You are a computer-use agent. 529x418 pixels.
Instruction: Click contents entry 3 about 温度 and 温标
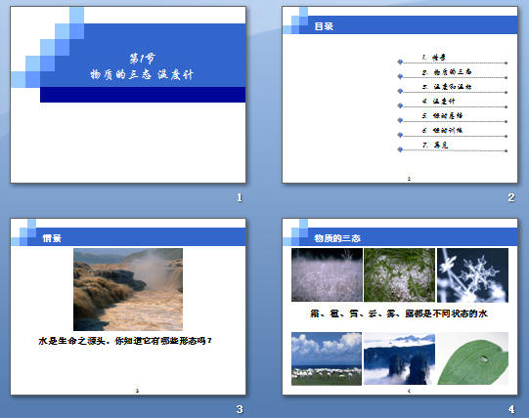[447, 87]
